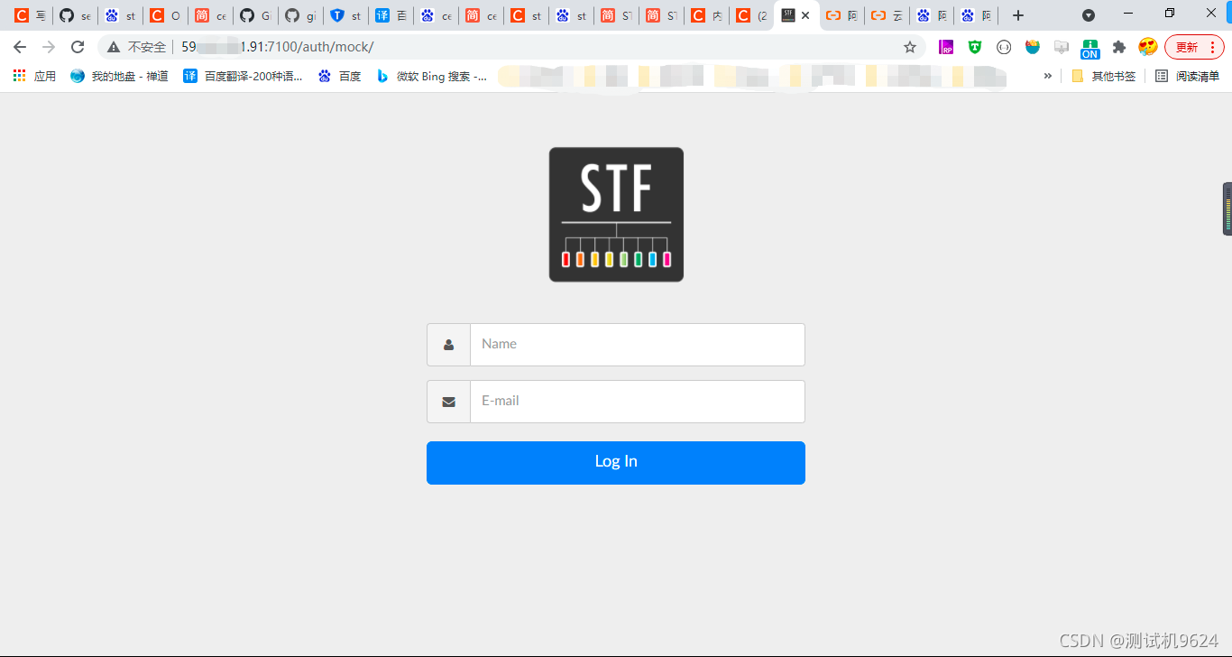This screenshot has width=1232, height=657.
Task: Open the 应用 apps shortcut
Action: pyautogui.click(x=34, y=76)
